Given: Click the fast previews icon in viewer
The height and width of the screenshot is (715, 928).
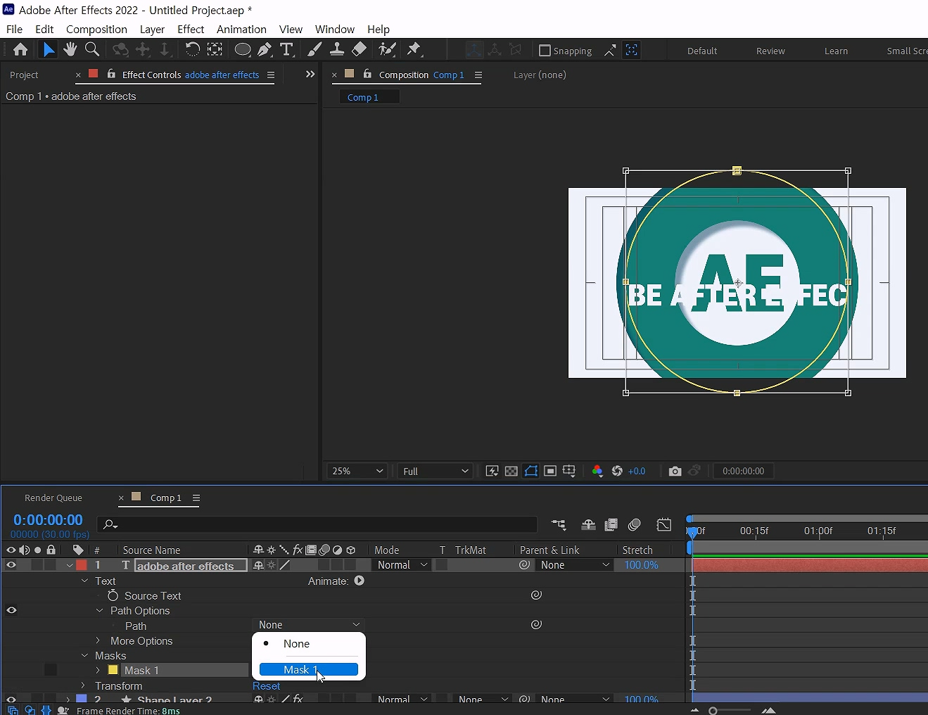Looking at the screenshot, I should click(x=492, y=471).
